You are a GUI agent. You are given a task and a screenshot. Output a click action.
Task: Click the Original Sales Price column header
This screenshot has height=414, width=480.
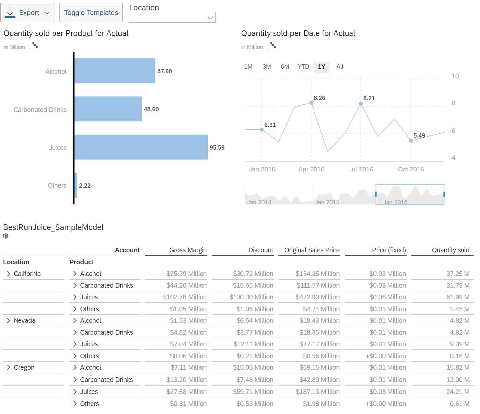point(312,250)
